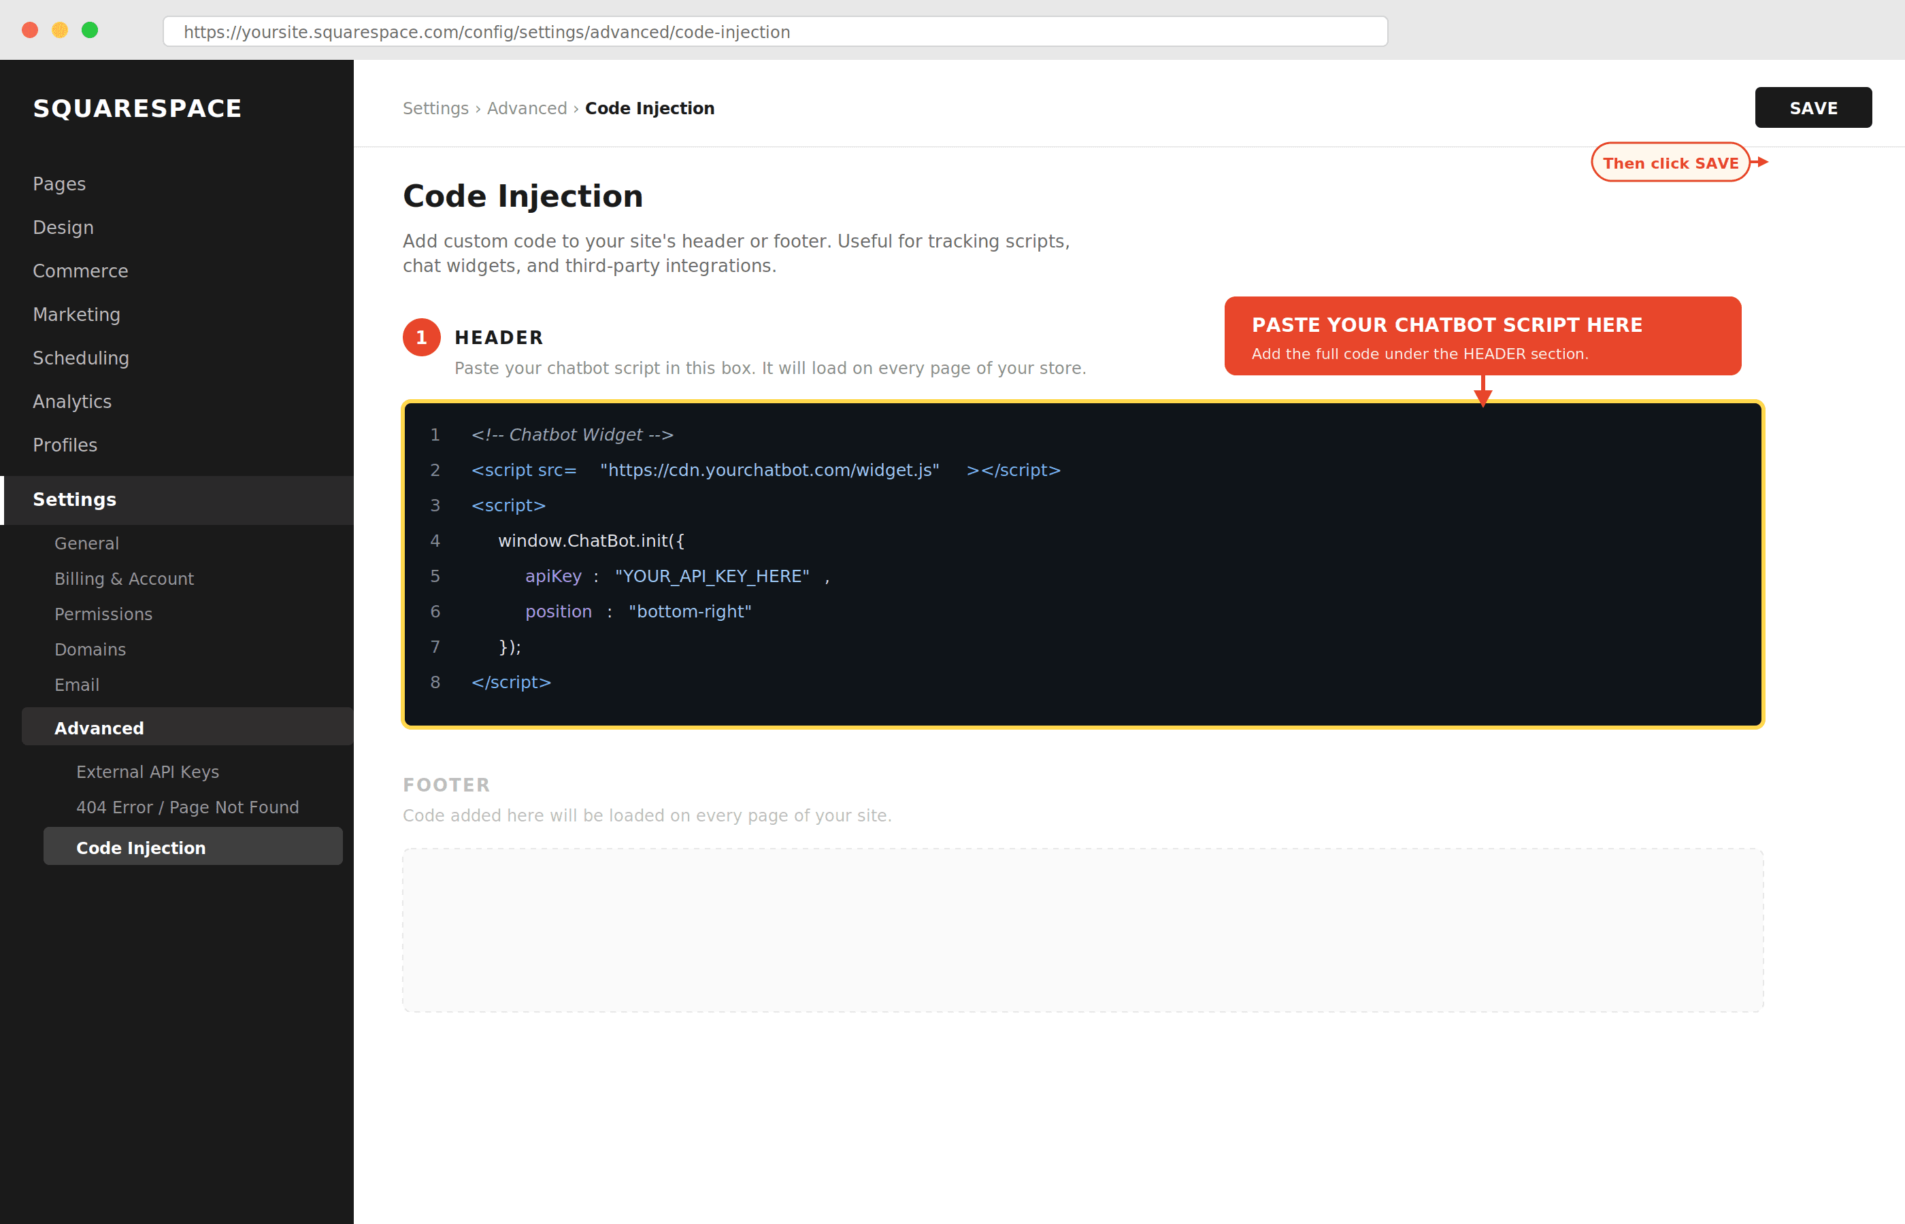Open Analytics
1905x1224 pixels.
pyautogui.click(x=71, y=401)
